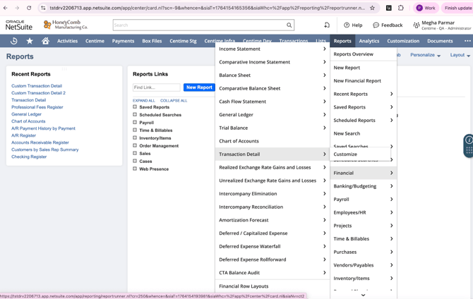Bookmark page with the star icon
Screen dimensions: 473x299
[372, 8]
